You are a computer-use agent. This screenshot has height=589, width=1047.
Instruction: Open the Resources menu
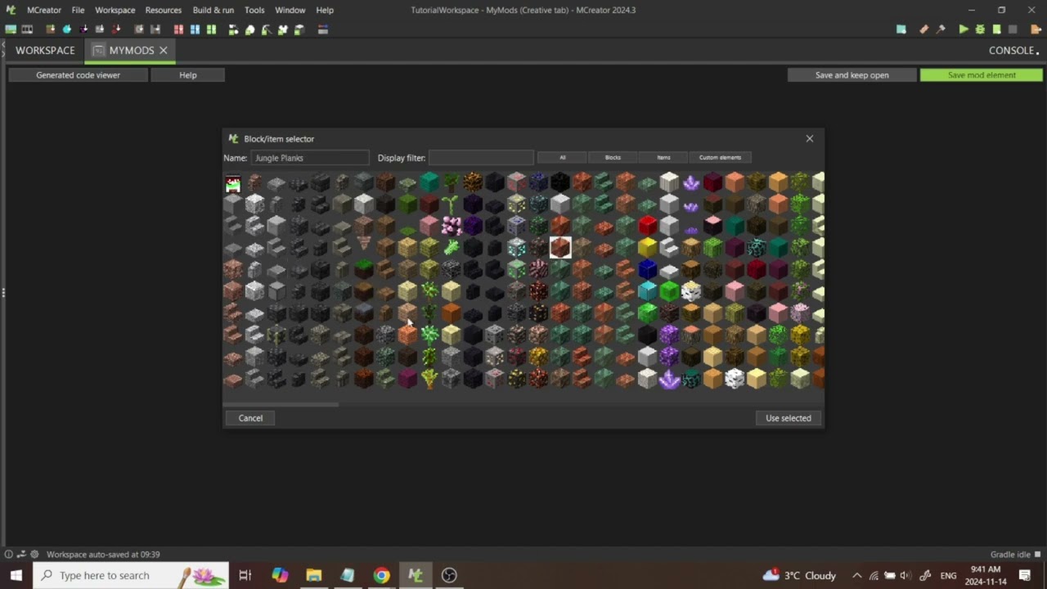pos(163,10)
